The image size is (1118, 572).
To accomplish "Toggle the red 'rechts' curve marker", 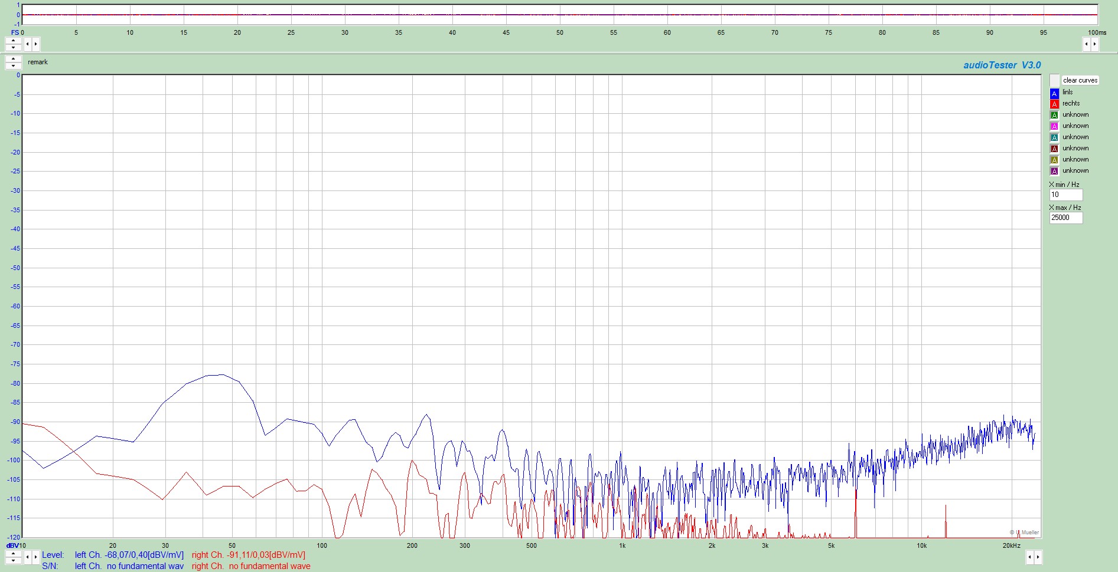I will click(x=1054, y=104).
